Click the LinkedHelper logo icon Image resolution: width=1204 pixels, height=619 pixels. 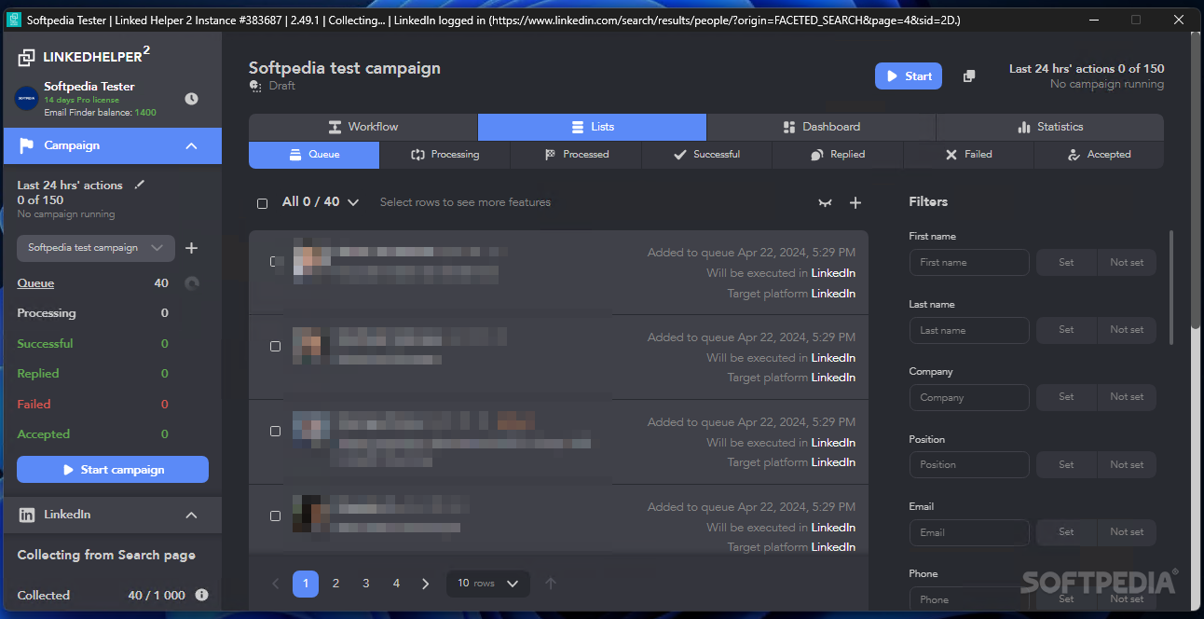coord(26,58)
